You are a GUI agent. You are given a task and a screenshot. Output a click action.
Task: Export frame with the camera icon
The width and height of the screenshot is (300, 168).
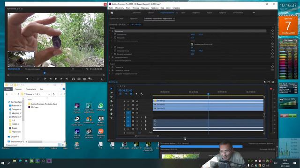pos(84,79)
